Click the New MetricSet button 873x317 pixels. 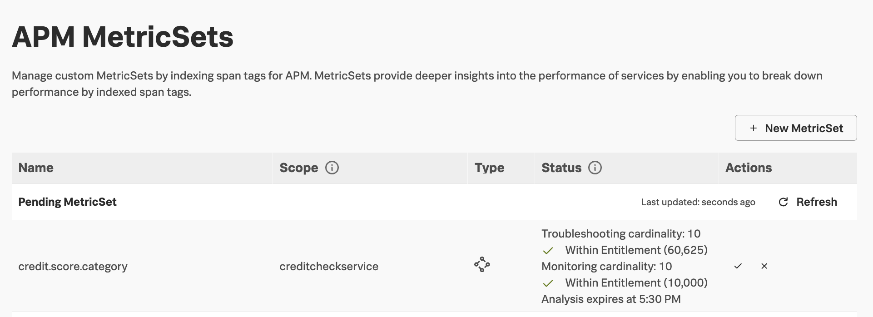(796, 128)
